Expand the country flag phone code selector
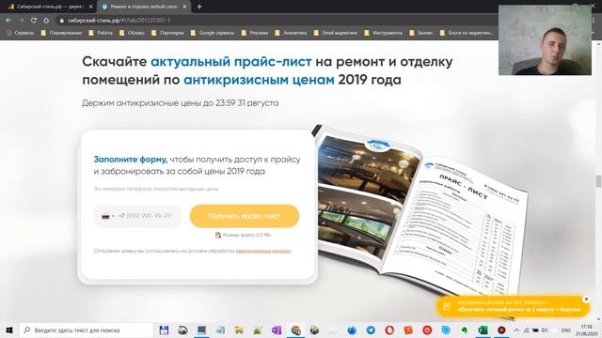The width and height of the screenshot is (602, 338). pos(108,216)
